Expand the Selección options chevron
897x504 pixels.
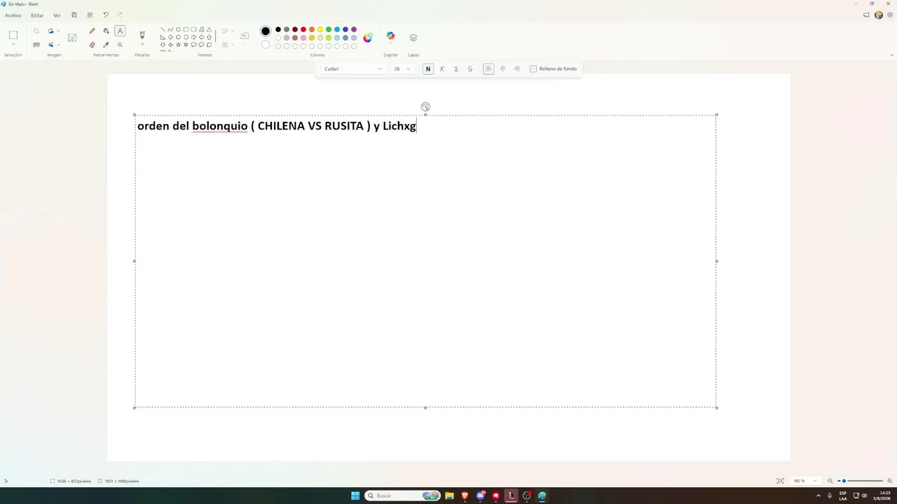[13, 45]
